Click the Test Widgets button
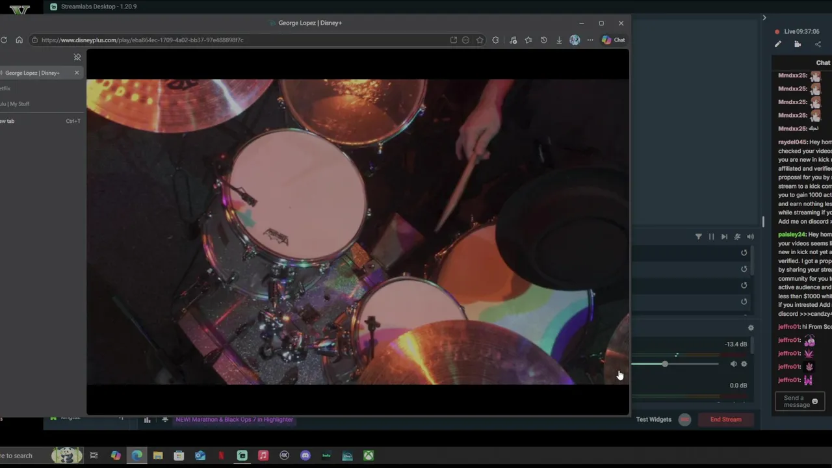The width and height of the screenshot is (832, 468). [653, 419]
